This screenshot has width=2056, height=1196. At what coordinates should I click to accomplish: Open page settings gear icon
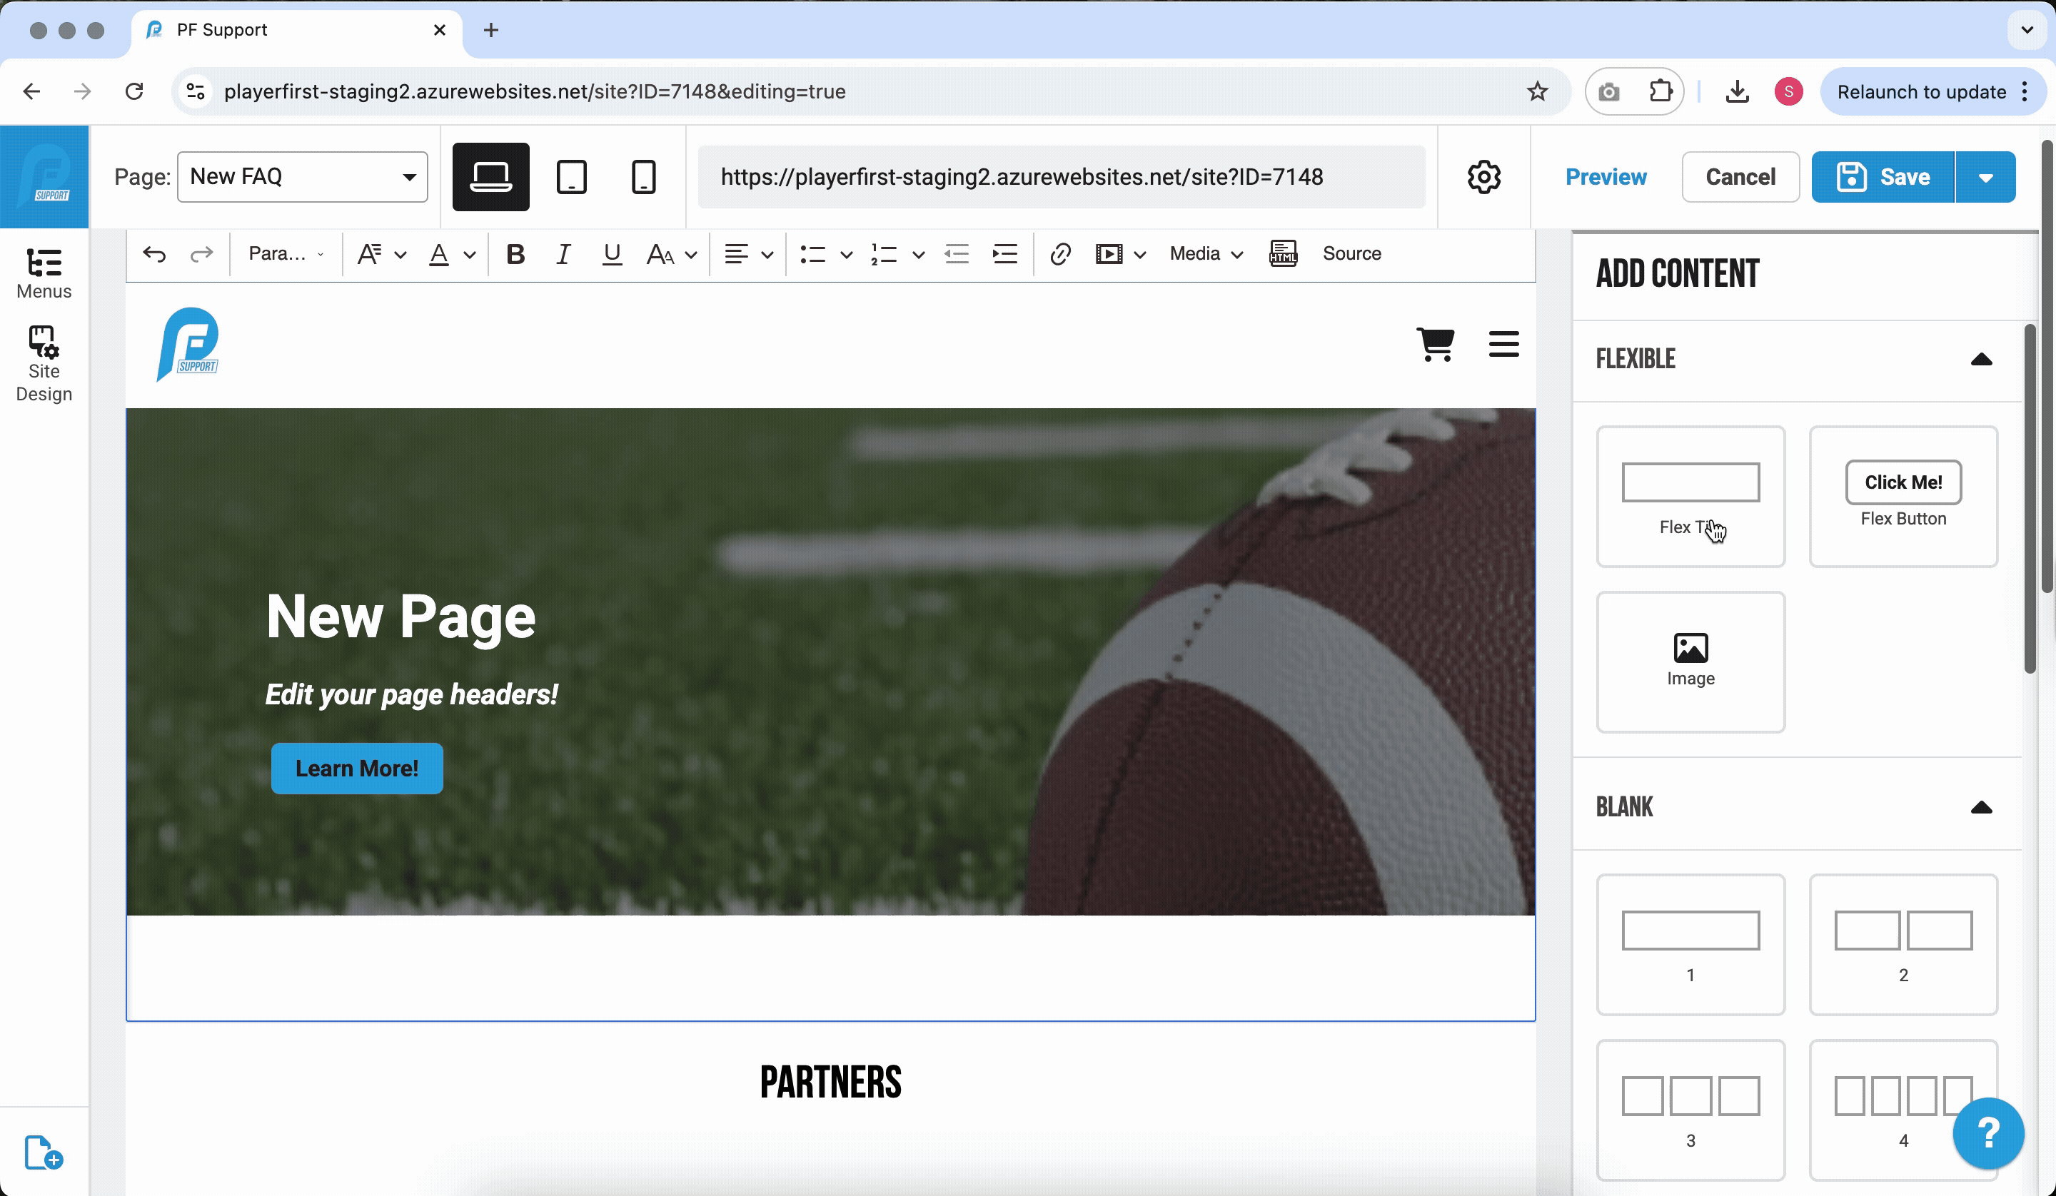click(1483, 177)
